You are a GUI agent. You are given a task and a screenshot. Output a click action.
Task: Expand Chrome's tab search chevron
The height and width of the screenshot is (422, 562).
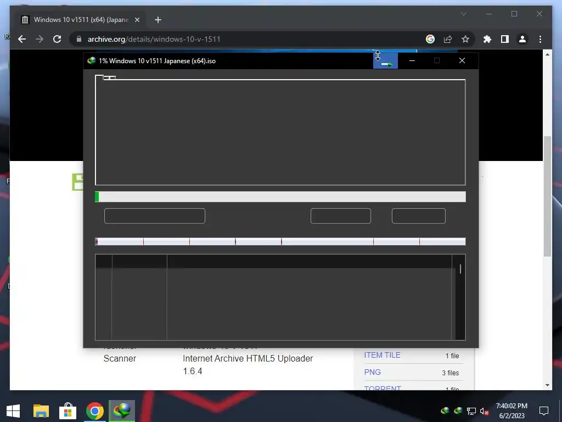click(463, 14)
